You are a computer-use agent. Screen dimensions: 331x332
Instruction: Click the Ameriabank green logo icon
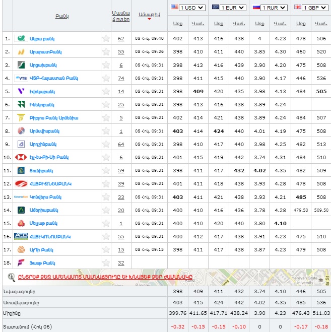pyautogui.click(x=21, y=210)
